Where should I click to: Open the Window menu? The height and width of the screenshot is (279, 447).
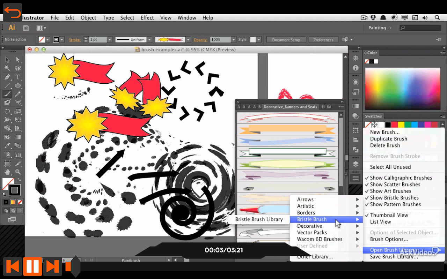(x=187, y=18)
